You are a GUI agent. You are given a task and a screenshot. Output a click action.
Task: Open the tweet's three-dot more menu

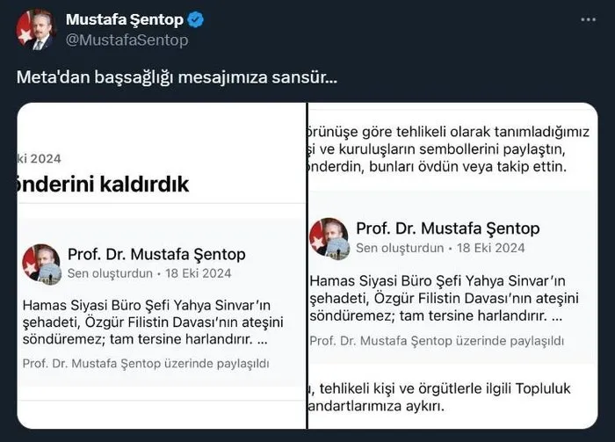(586, 20)
